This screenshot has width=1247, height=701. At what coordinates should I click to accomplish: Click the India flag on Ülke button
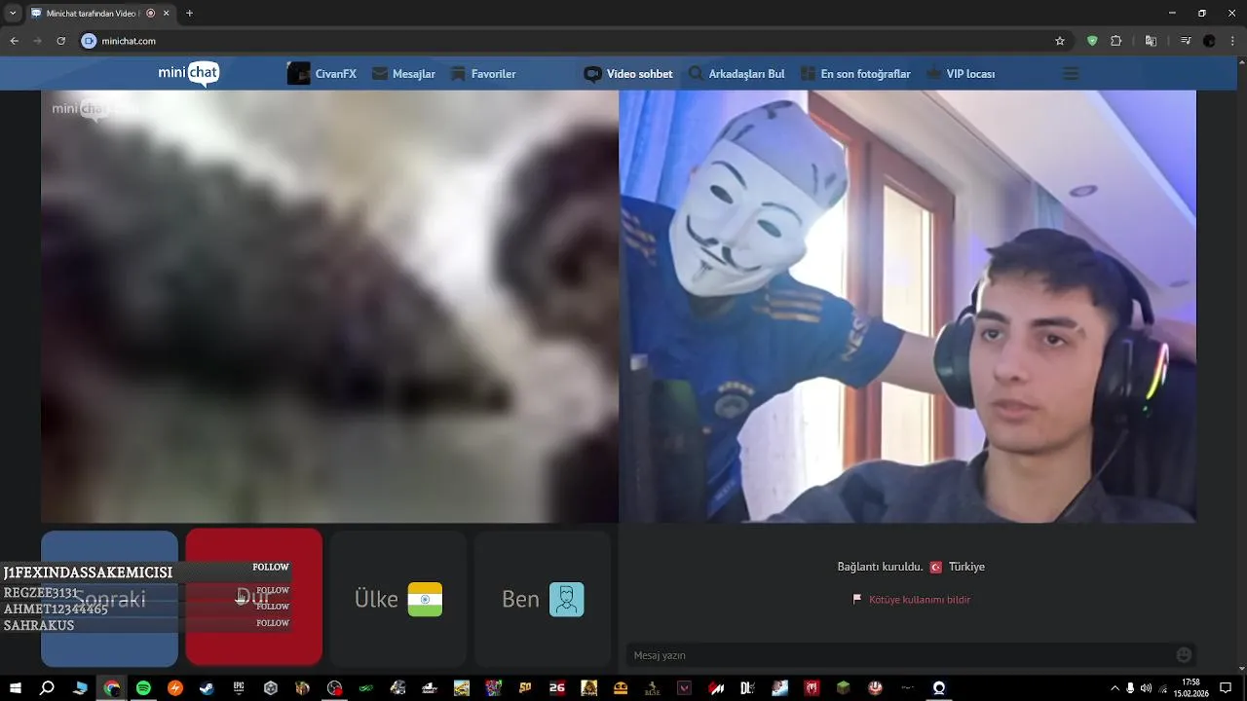click(425, 600)
